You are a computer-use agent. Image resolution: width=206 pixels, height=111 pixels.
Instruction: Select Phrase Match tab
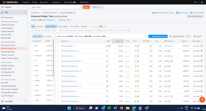tap(63, 26)
